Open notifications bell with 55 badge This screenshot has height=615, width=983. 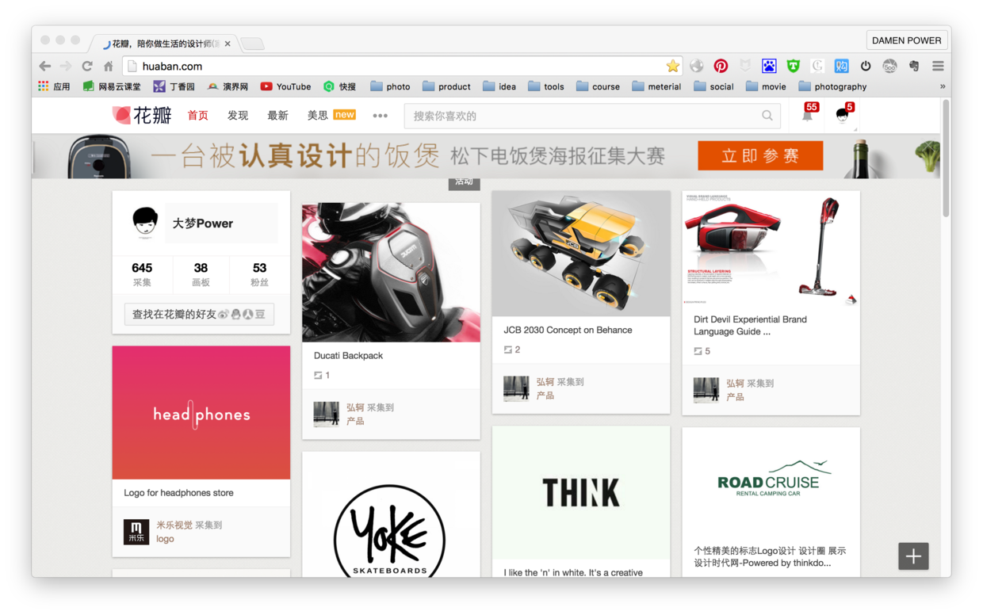coord(808,114)
